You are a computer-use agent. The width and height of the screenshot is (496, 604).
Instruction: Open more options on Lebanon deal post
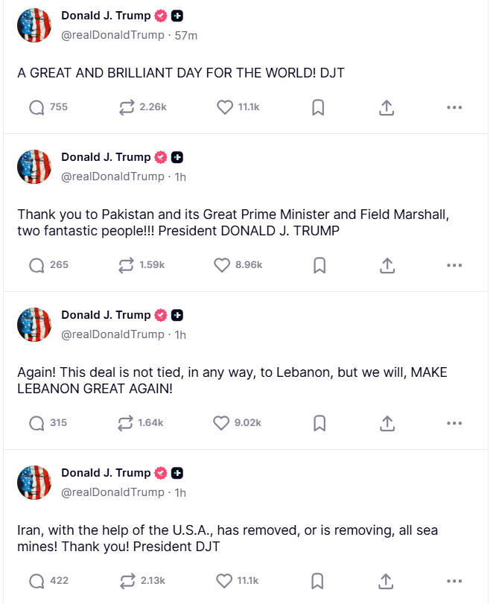(454, 423)
